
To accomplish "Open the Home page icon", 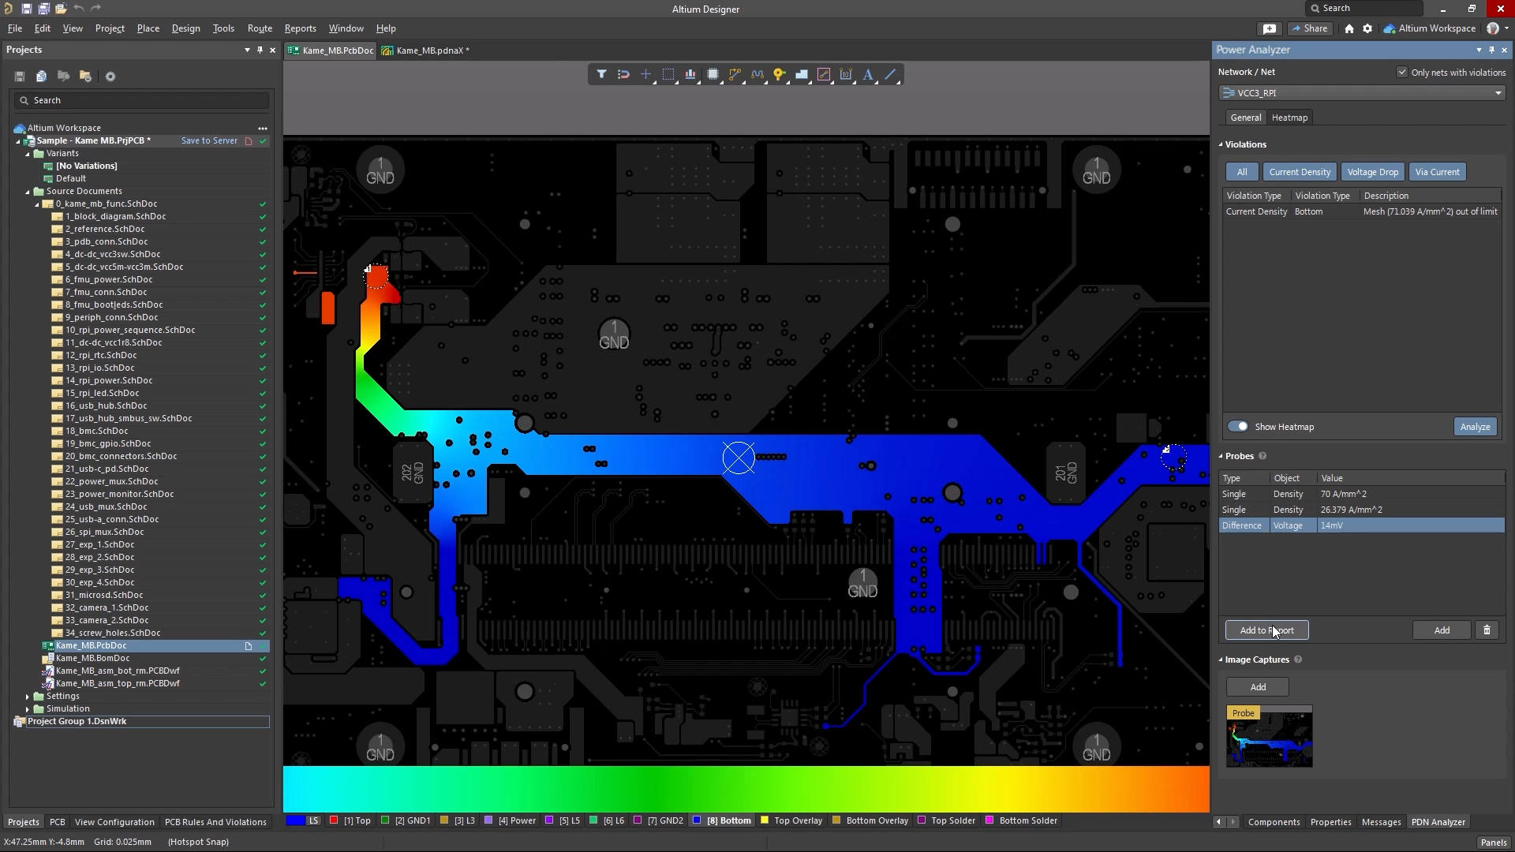I will click(1349, 28).
